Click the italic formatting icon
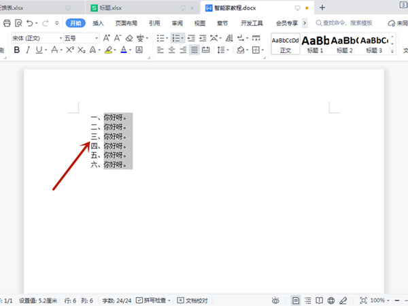This screenshot has height=306, width=408. [x=28, y=50]
